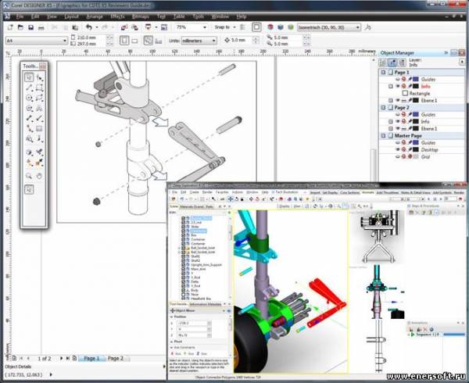Click the New document icon

10,27
